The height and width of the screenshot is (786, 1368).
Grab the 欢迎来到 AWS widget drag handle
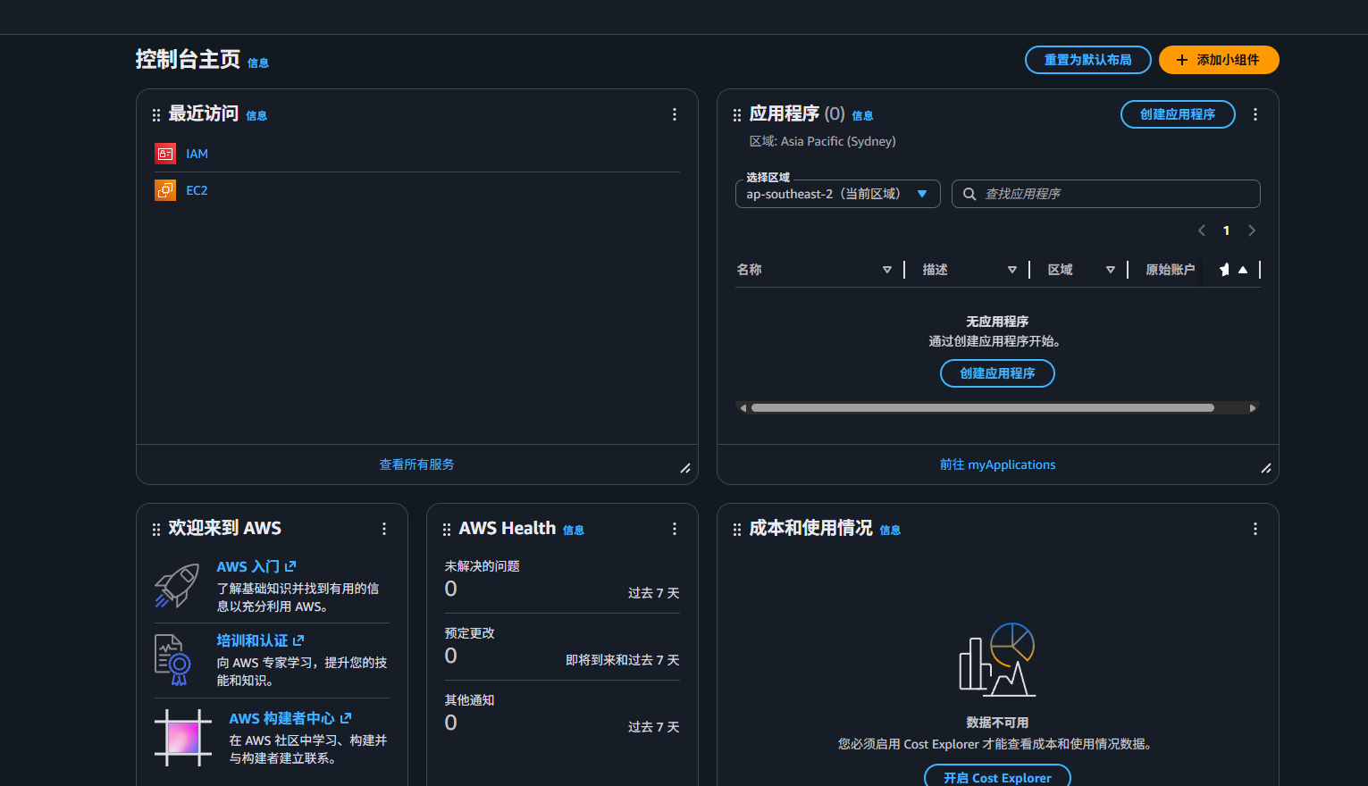click(156, 530)
